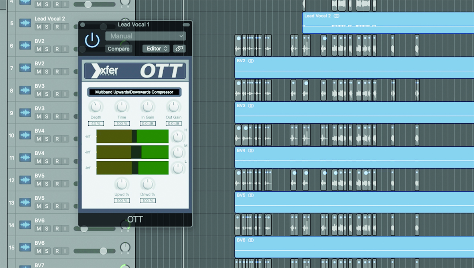This screenshot has height=268, width=474.
Task: Click the waveform icon of track 9
Action: coord(25,113)
